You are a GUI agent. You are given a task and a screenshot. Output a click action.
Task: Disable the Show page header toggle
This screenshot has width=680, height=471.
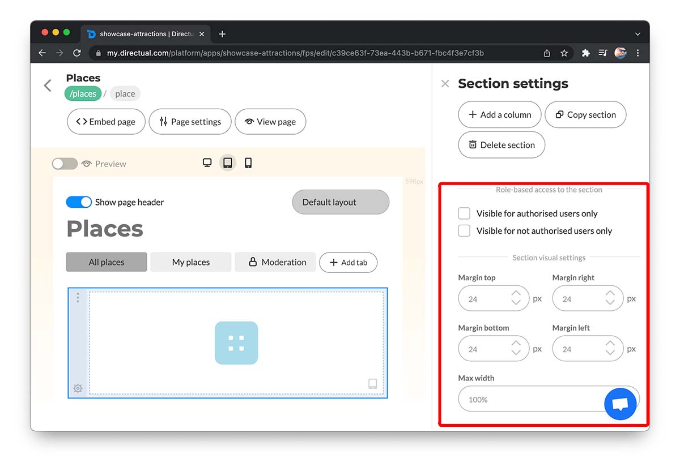79,202
